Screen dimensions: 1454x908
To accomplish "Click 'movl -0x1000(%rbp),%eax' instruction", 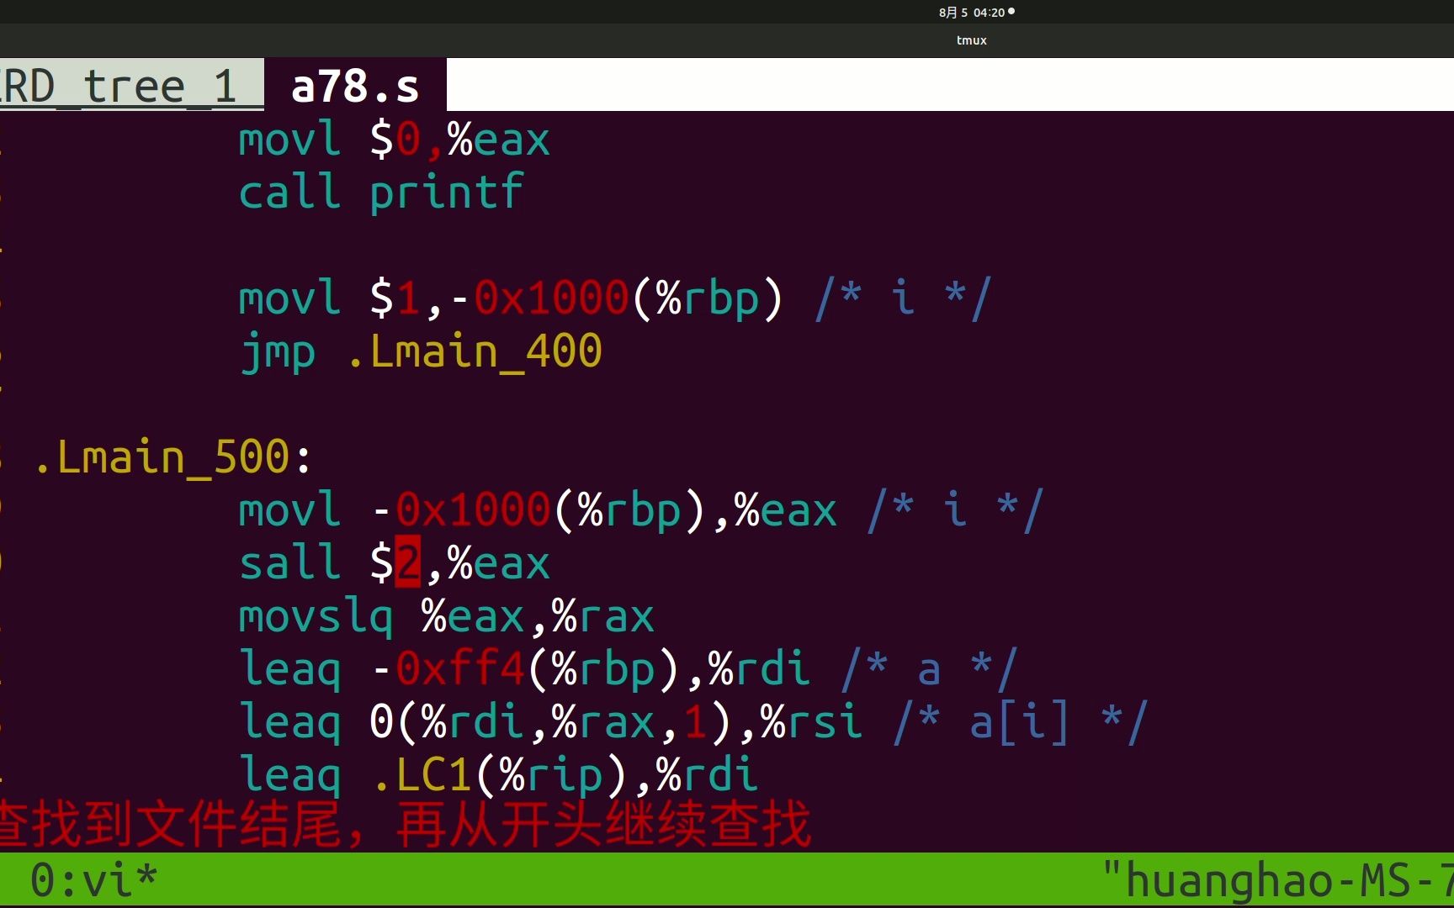I will 538,510.
